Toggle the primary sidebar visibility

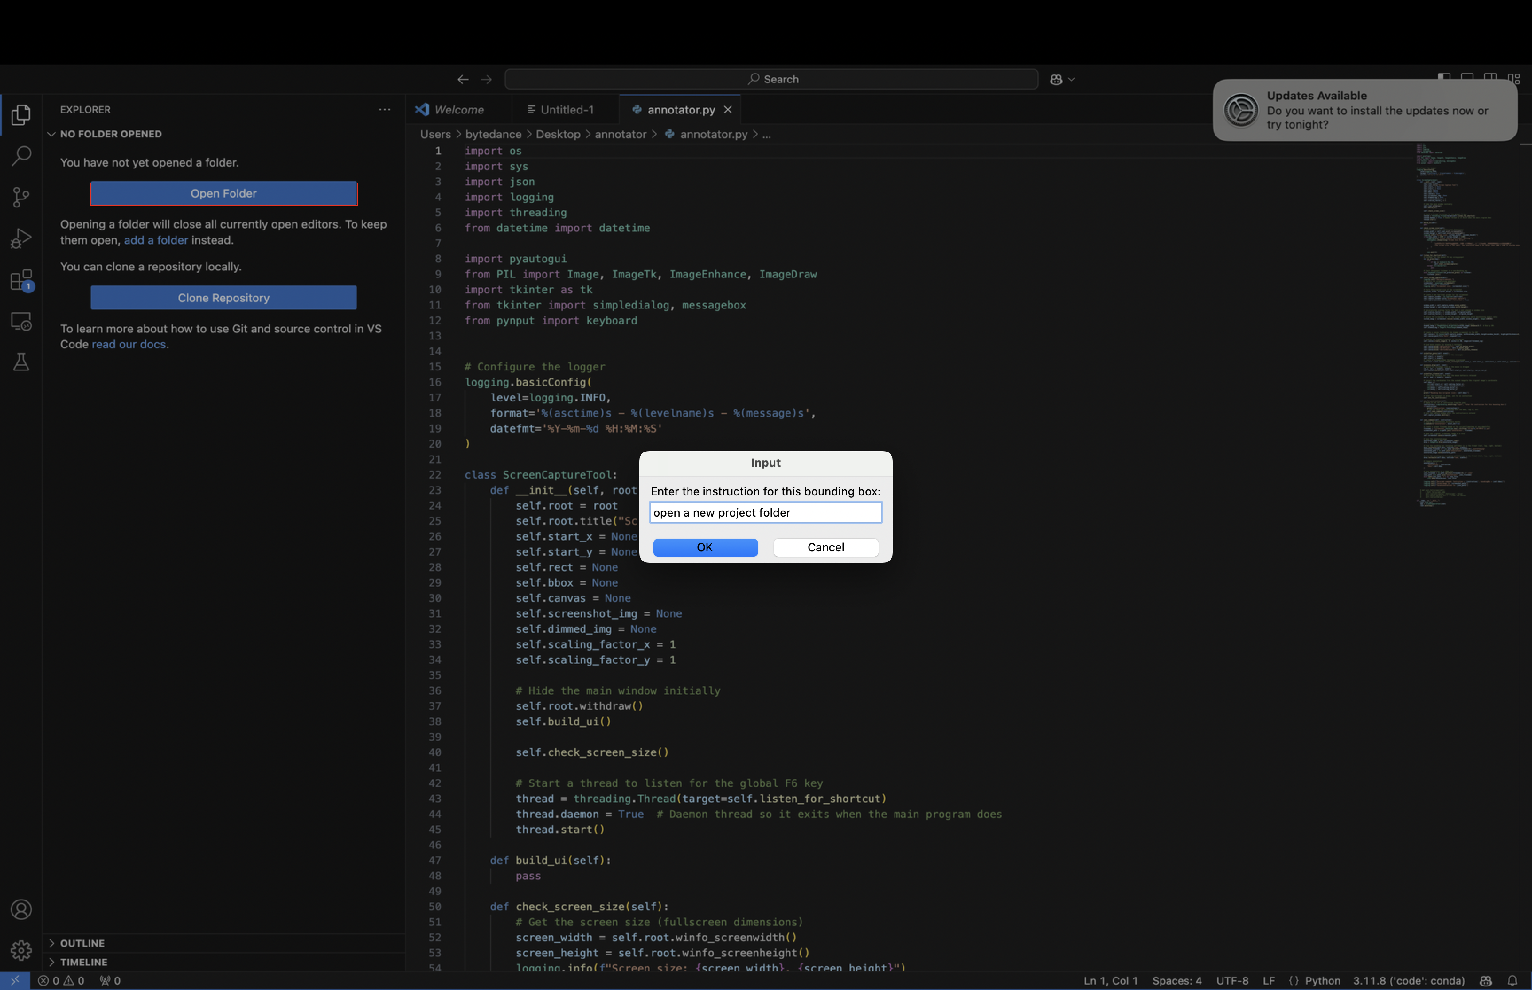pos(1444,78)
